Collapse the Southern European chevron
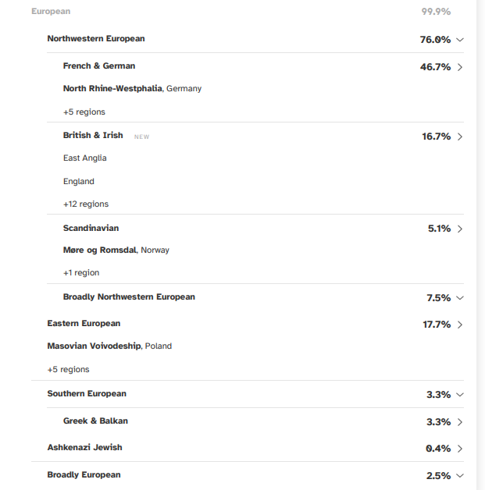This screenshot has height=490, width=485. (460, 395)
